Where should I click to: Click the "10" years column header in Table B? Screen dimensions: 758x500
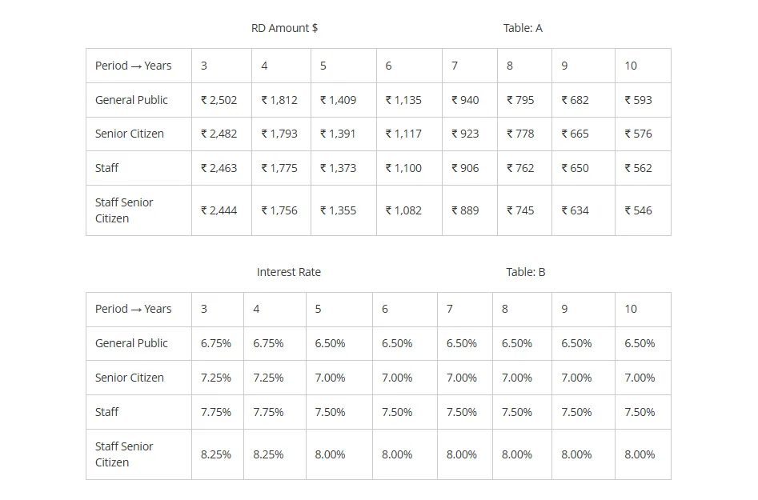point(631,309)
